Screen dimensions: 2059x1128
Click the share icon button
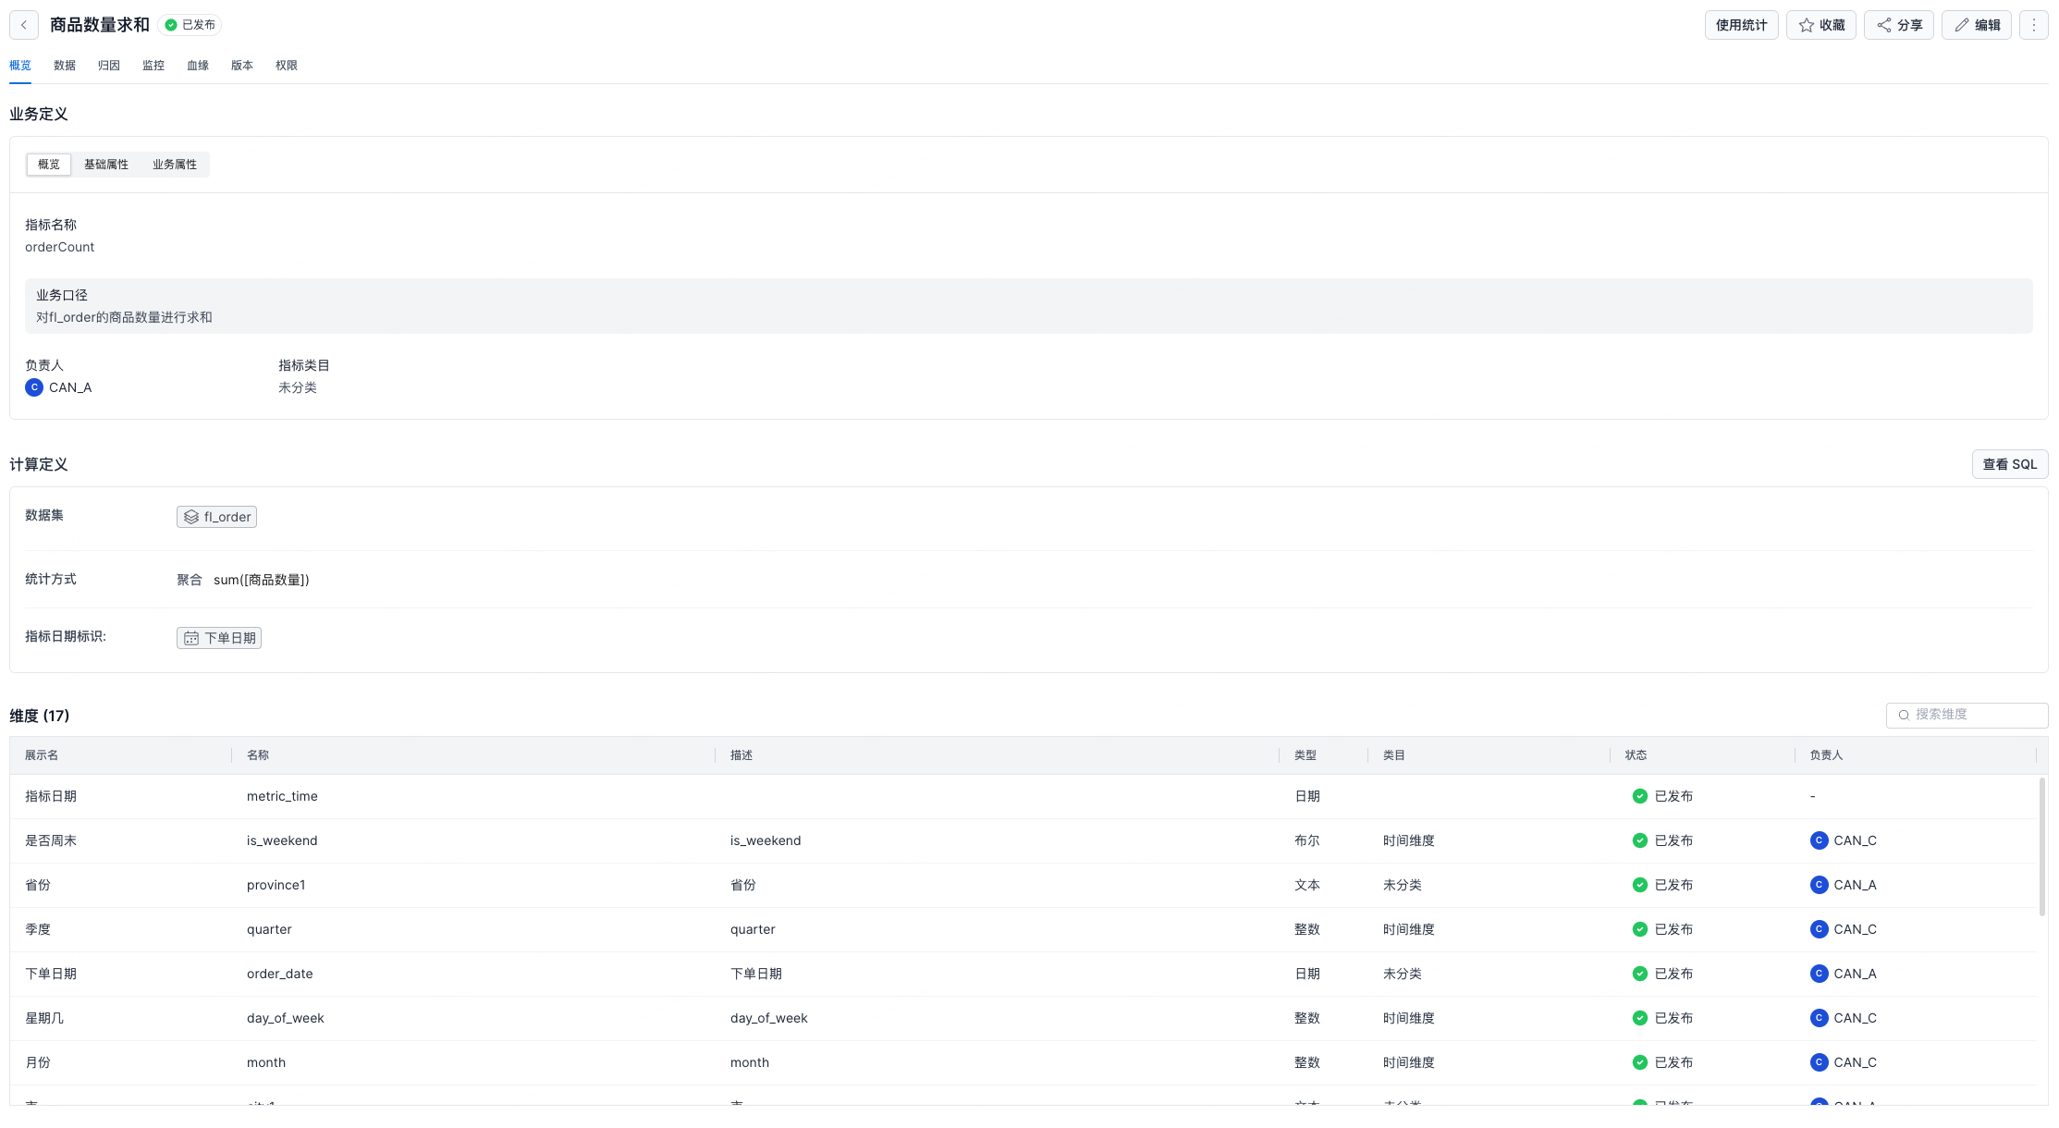coord(1884,25)
